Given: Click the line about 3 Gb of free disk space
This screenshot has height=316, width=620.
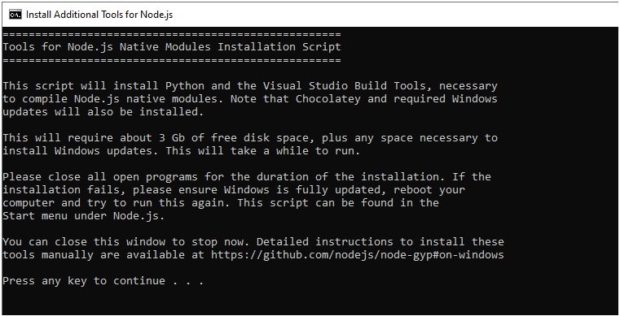Looking at the screenshot, I should (250, 138).
